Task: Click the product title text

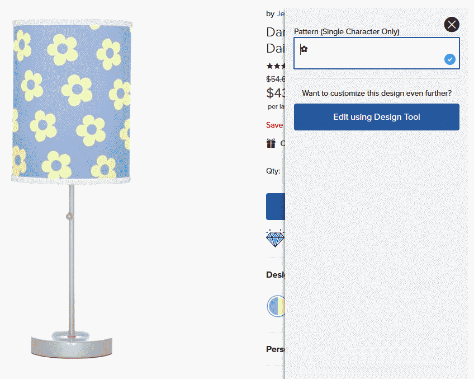Action: click(x=276, y=40)
